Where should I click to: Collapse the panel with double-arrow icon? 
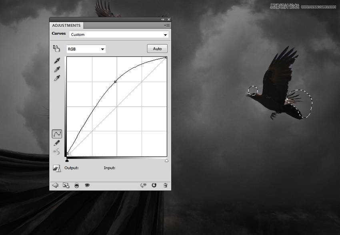163,20
